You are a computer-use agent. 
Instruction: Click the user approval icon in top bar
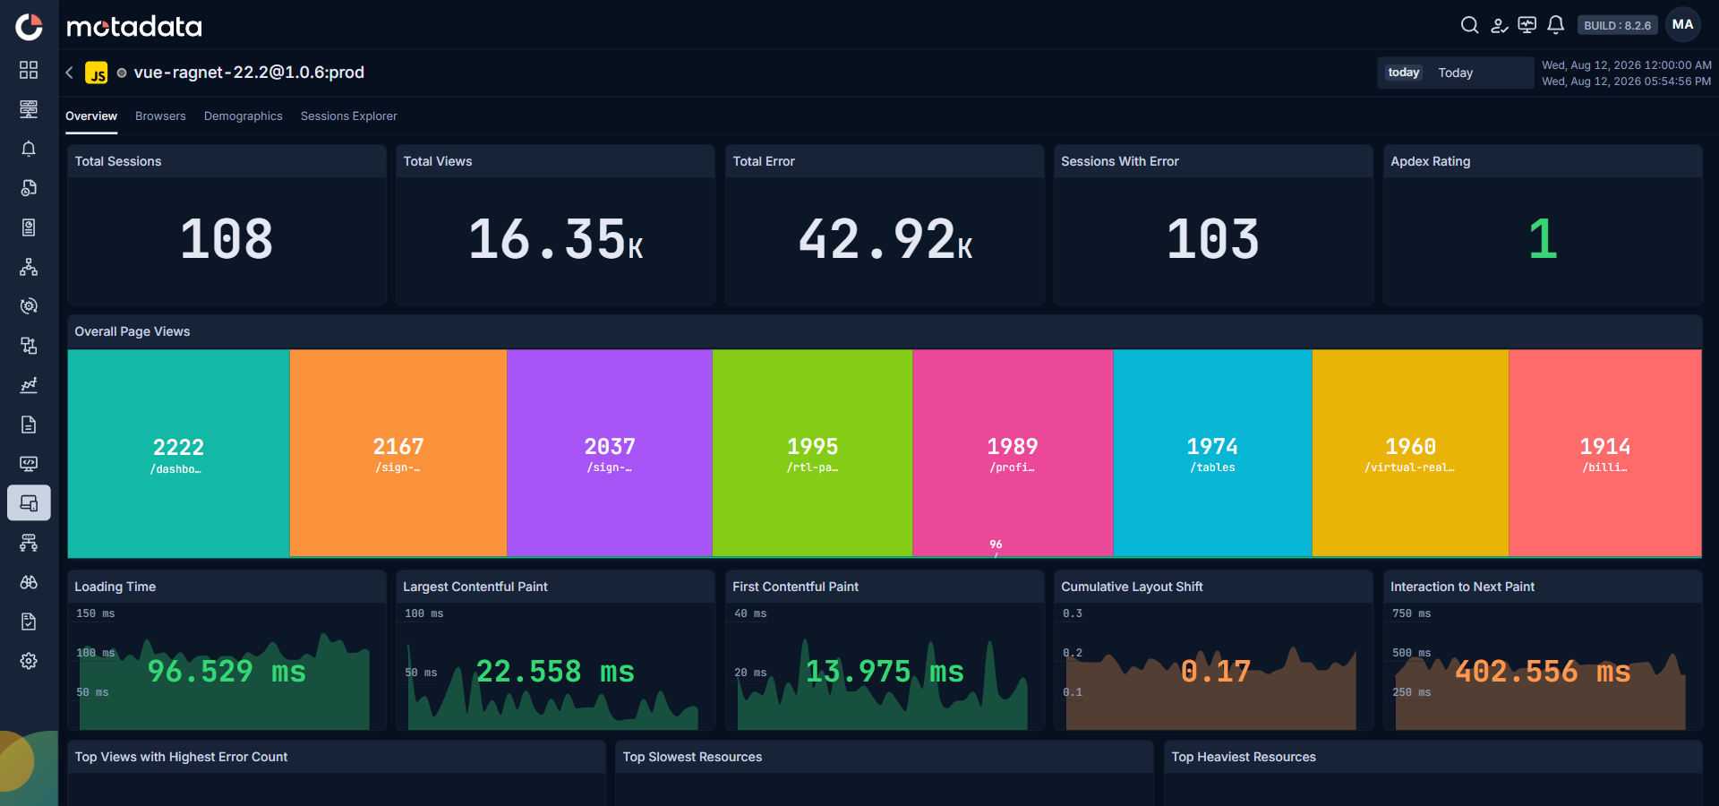point(1499,25)
